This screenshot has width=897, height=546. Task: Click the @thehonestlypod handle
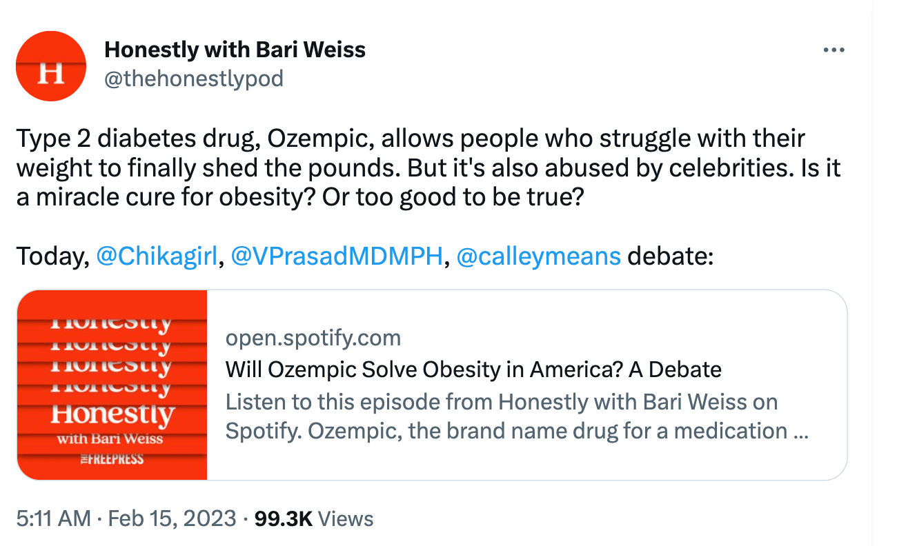point(193,79)
